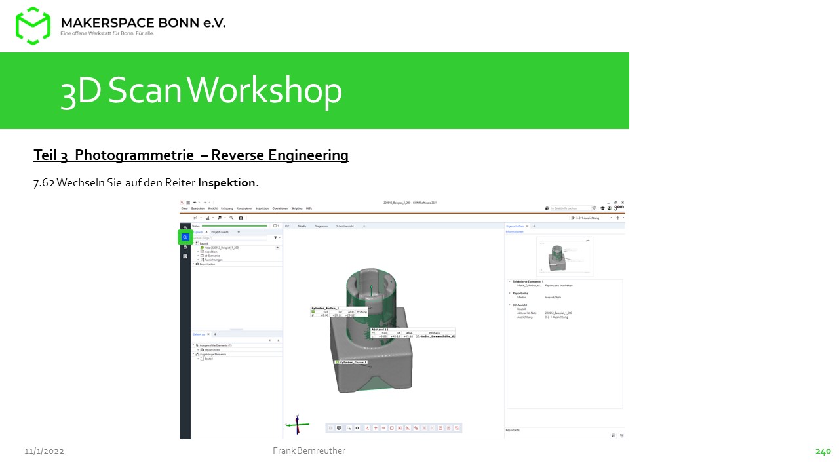Click the magnifier tool in the top toolbar

pyautogui.click(x=231, y=218)
